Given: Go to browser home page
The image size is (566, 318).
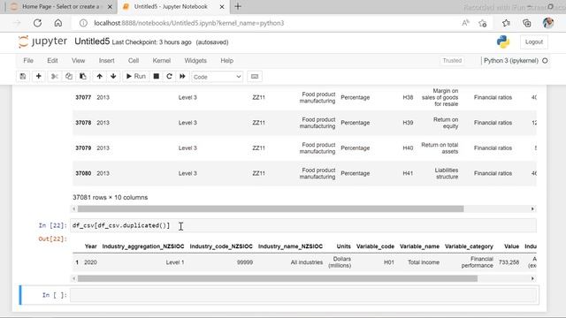Looking at the screenshot, I should (58, 23).
